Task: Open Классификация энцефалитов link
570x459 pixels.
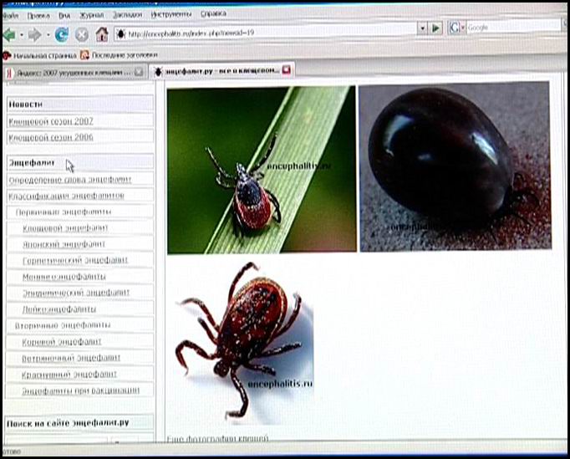Action: pyautogui.click(x=66, y=196)
